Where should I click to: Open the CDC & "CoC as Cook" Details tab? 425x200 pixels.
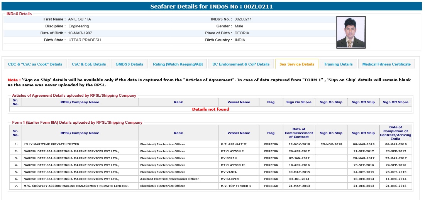35,64
